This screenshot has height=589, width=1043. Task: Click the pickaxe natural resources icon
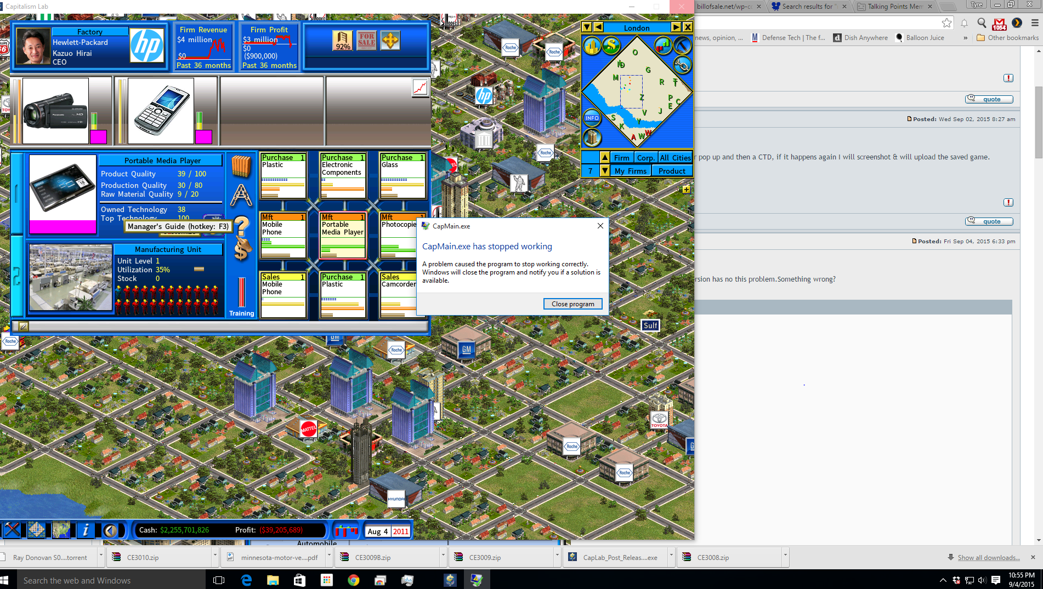[682, 45]
